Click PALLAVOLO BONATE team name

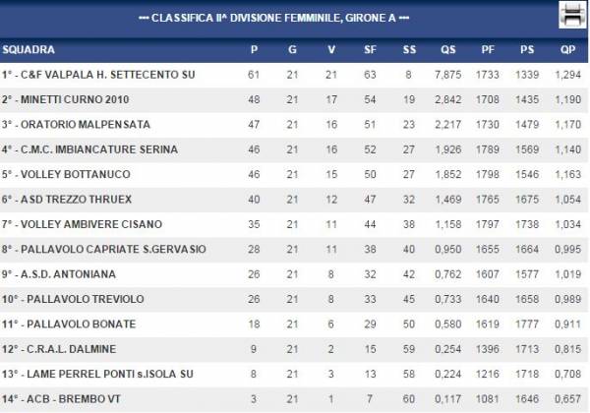[82, 324]
